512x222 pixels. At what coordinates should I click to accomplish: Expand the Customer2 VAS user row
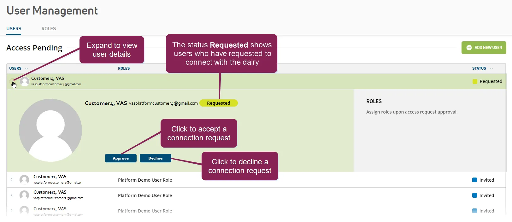(x=12, y=195)
